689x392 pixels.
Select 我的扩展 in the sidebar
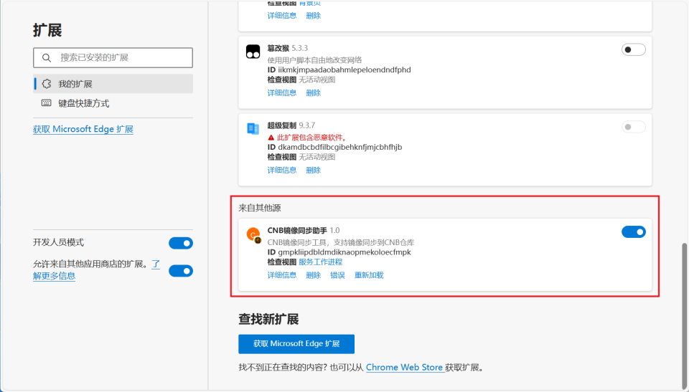click(113, 84)
